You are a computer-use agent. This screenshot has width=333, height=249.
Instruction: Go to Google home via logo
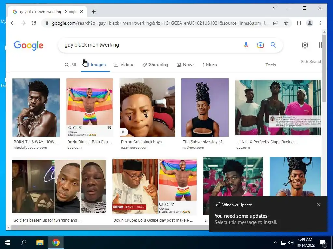[29, 45]
